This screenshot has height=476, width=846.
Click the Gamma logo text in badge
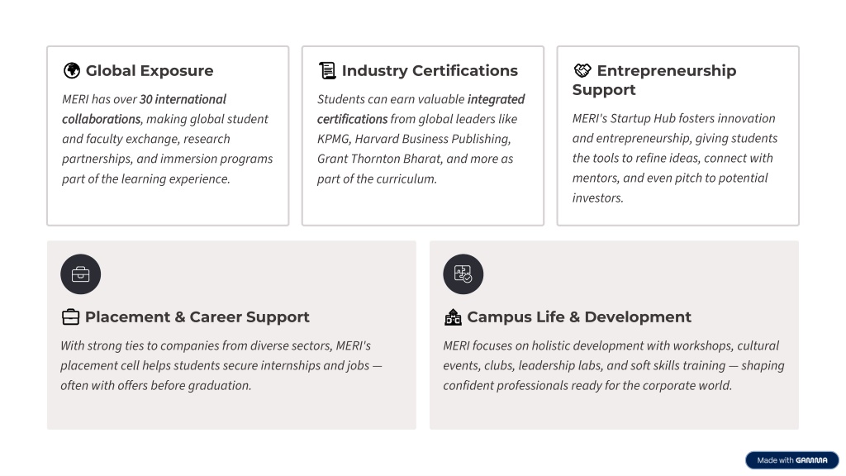[811, 460]
